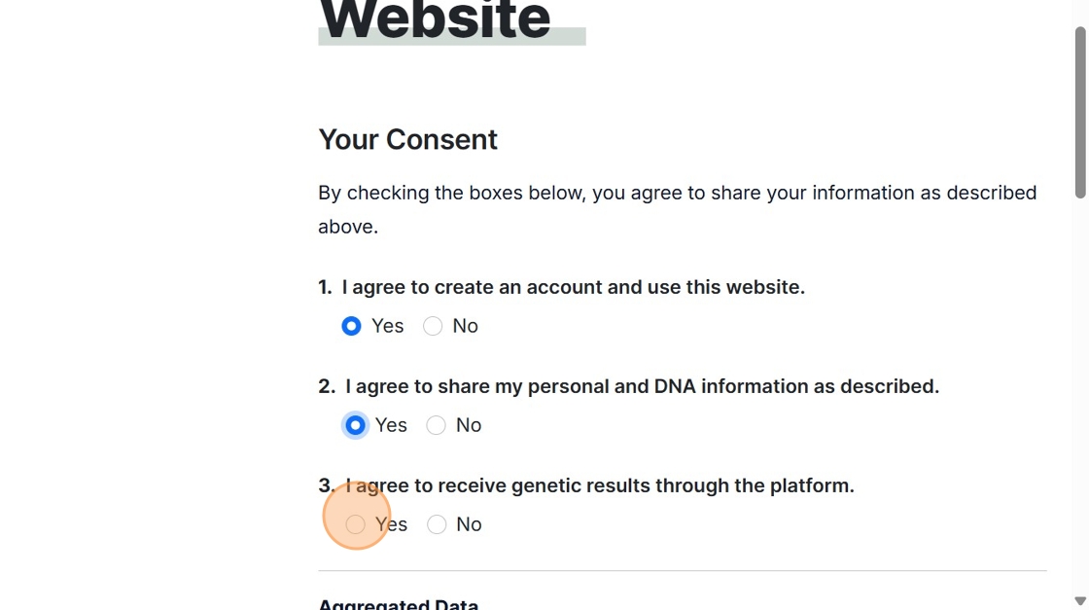Choose No radio for receiving genetic results

pos(437,524)
